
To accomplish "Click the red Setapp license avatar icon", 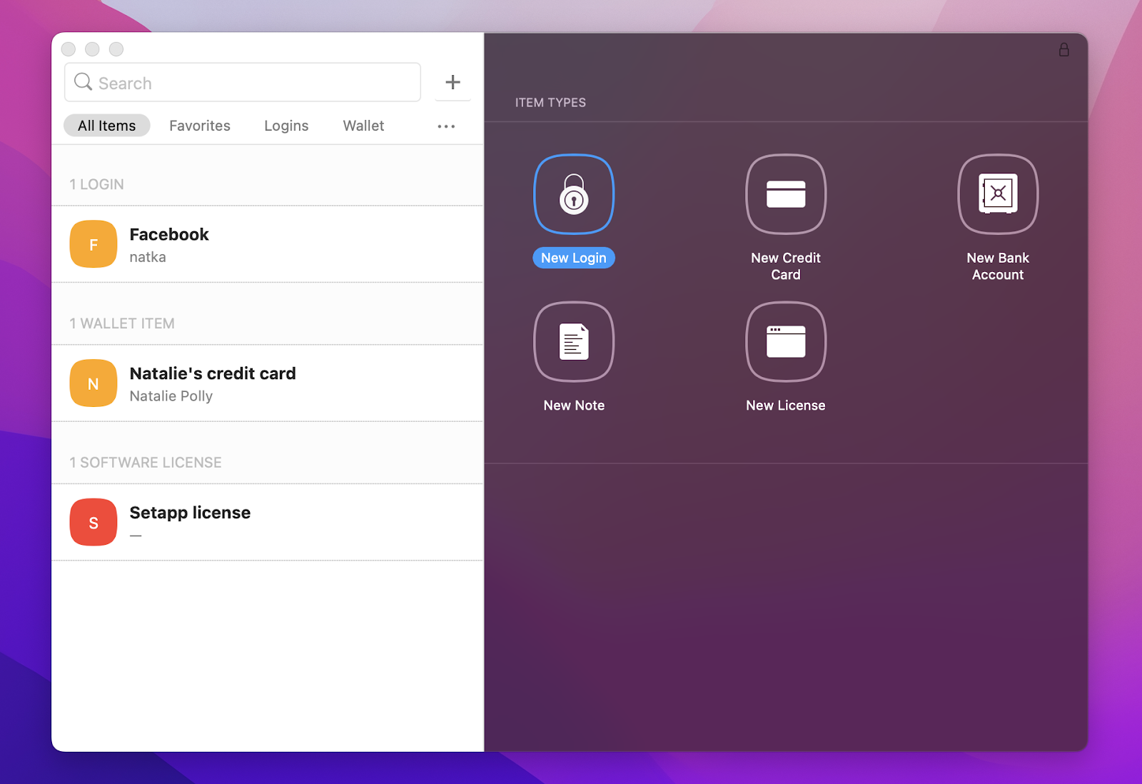I will (x=94, y=522).
